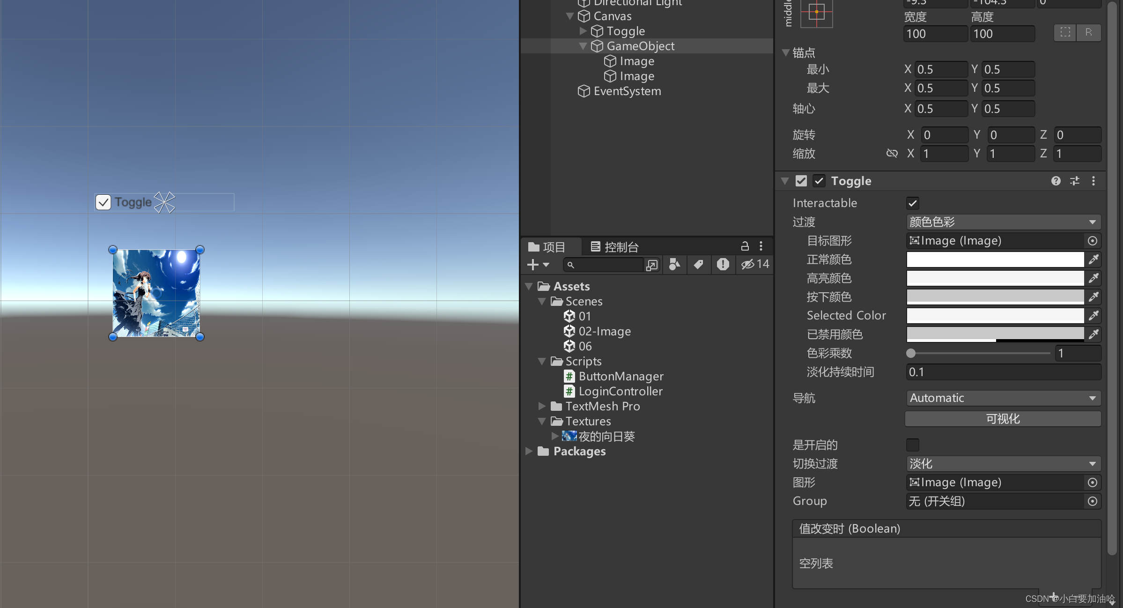Open the 过渡 dropdown showing 颜色色彩
Screen dimensions: 1123x608
pyautogui.click(x=1003, y=222)
